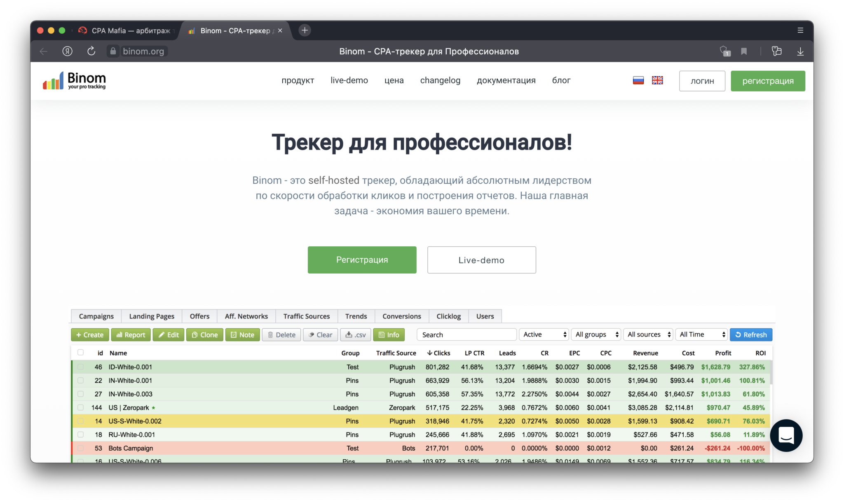Refresh the campaigns table
Viewport: 844px width, 503px height.
751,335
